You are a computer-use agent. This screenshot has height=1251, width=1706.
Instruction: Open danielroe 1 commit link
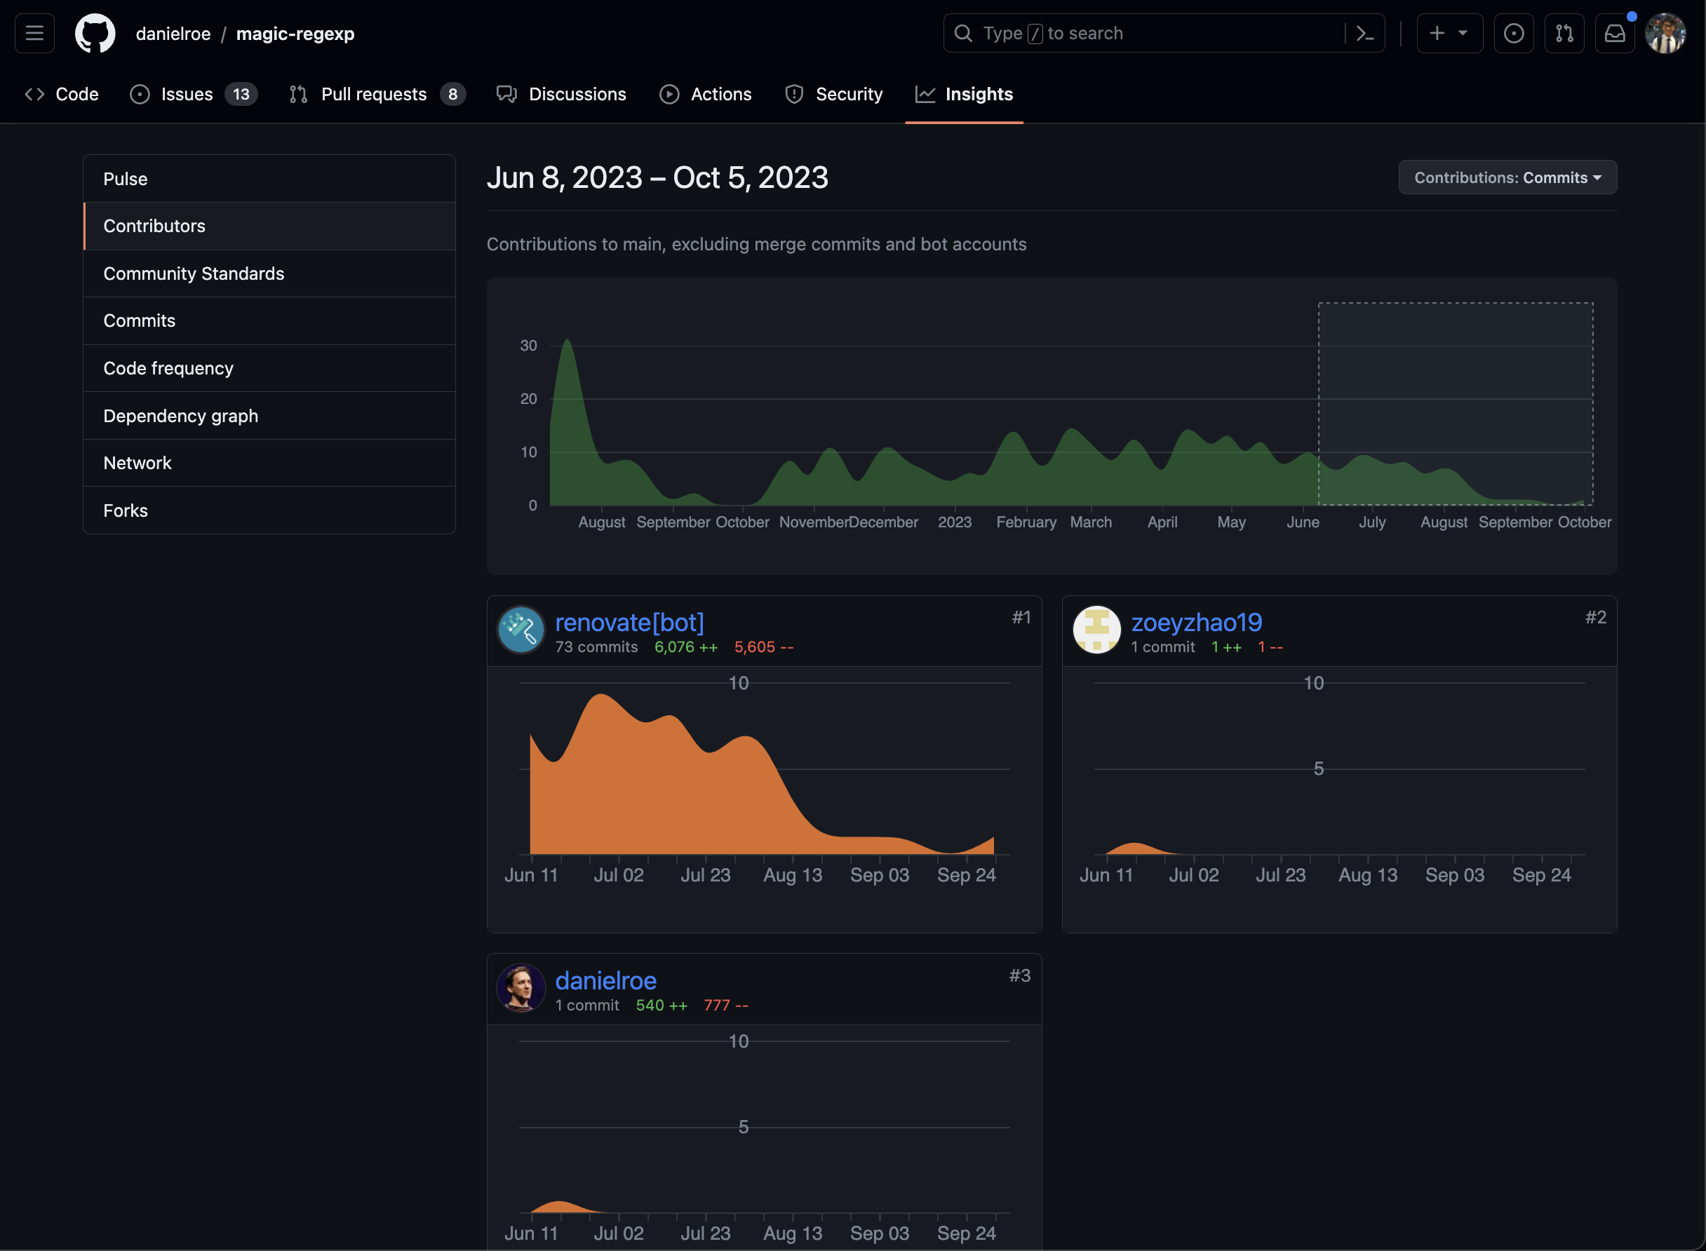coord(587,1006)
